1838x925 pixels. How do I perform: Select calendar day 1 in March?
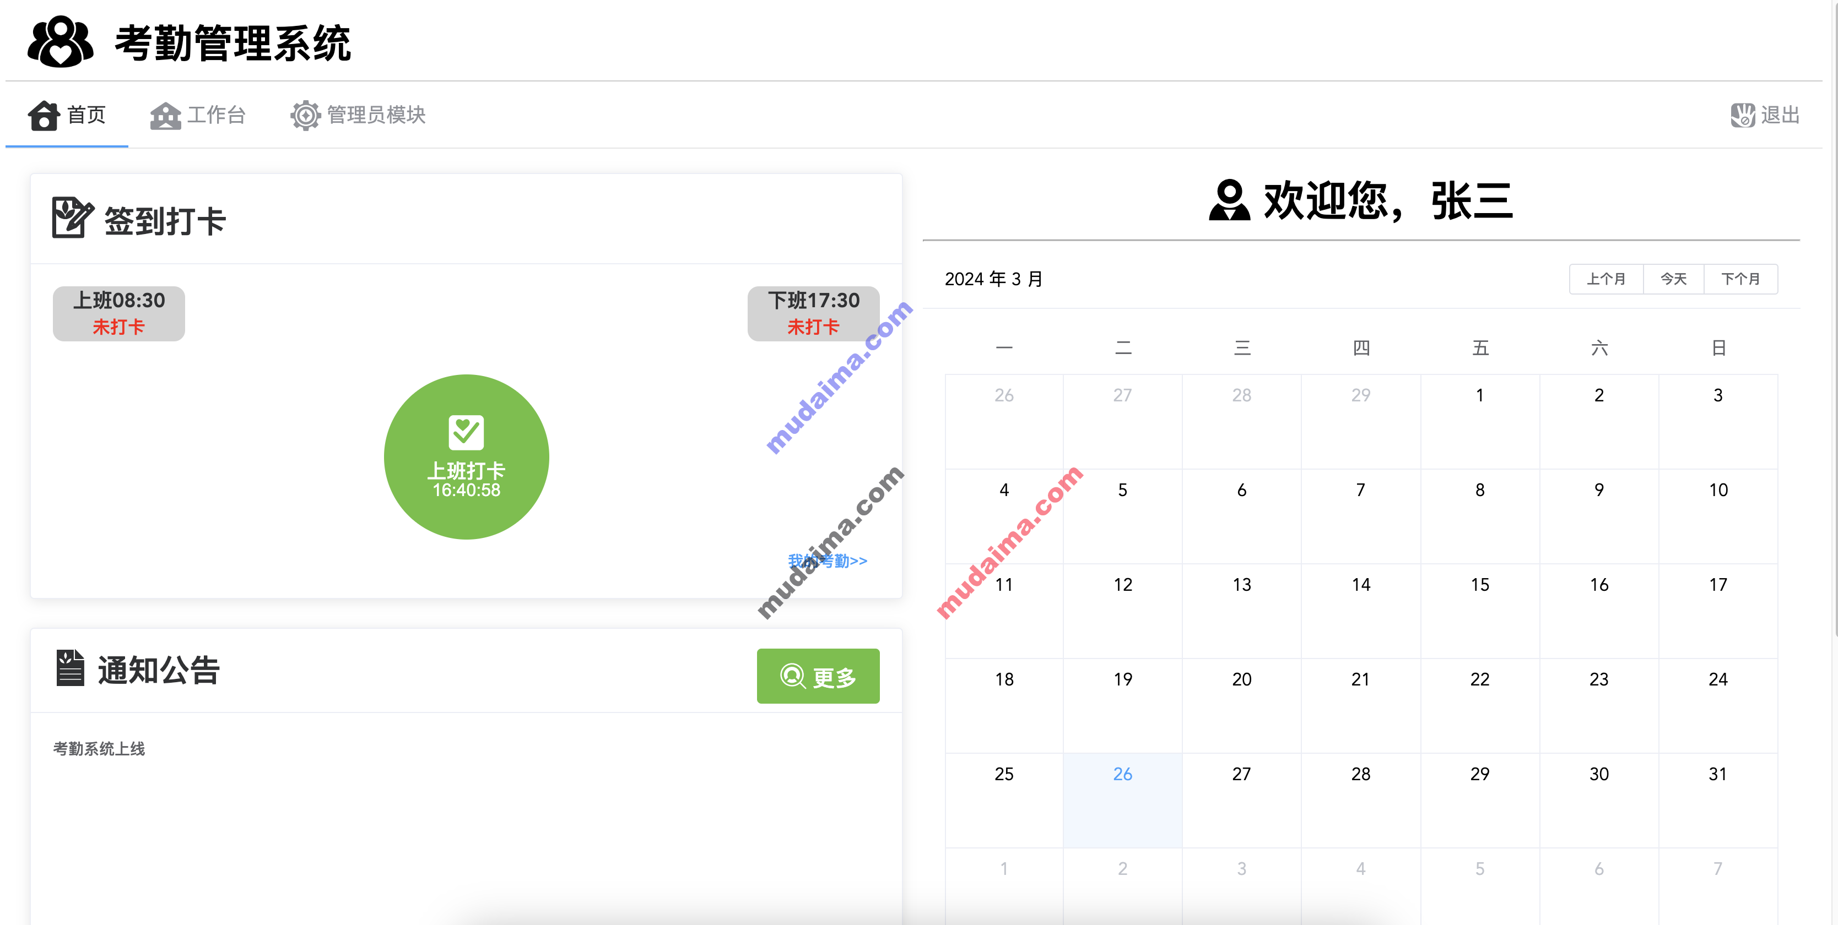(1480, 422)
